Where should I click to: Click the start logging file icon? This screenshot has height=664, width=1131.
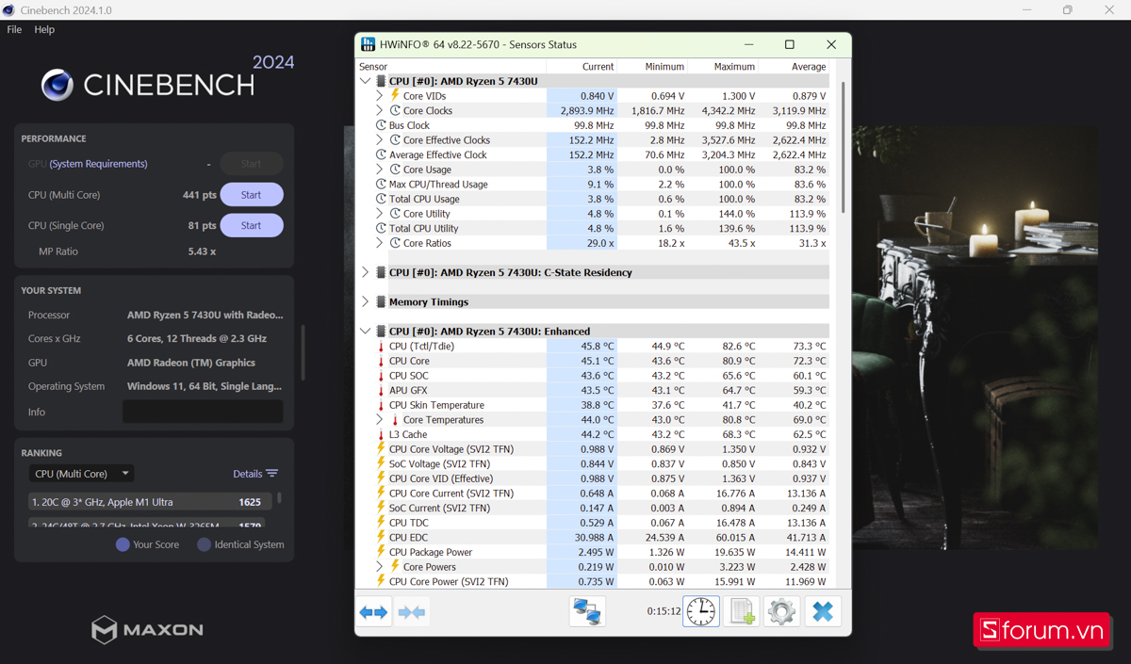[x=742, y=612]
